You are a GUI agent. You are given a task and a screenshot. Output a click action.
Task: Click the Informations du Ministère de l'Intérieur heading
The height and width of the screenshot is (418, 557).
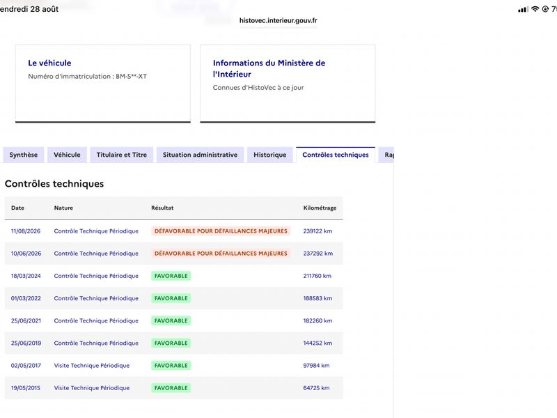(269, 68)
